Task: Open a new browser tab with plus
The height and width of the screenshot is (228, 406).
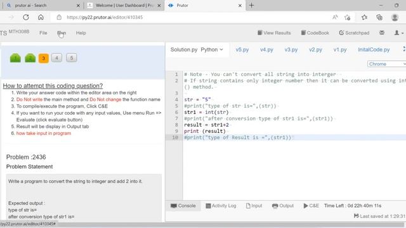Action: coord(251,5)
